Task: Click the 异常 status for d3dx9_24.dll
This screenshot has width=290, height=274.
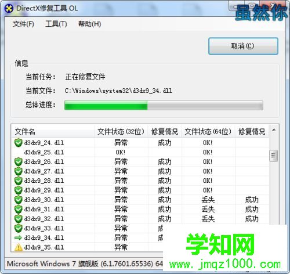Action: tap(121, 143)
